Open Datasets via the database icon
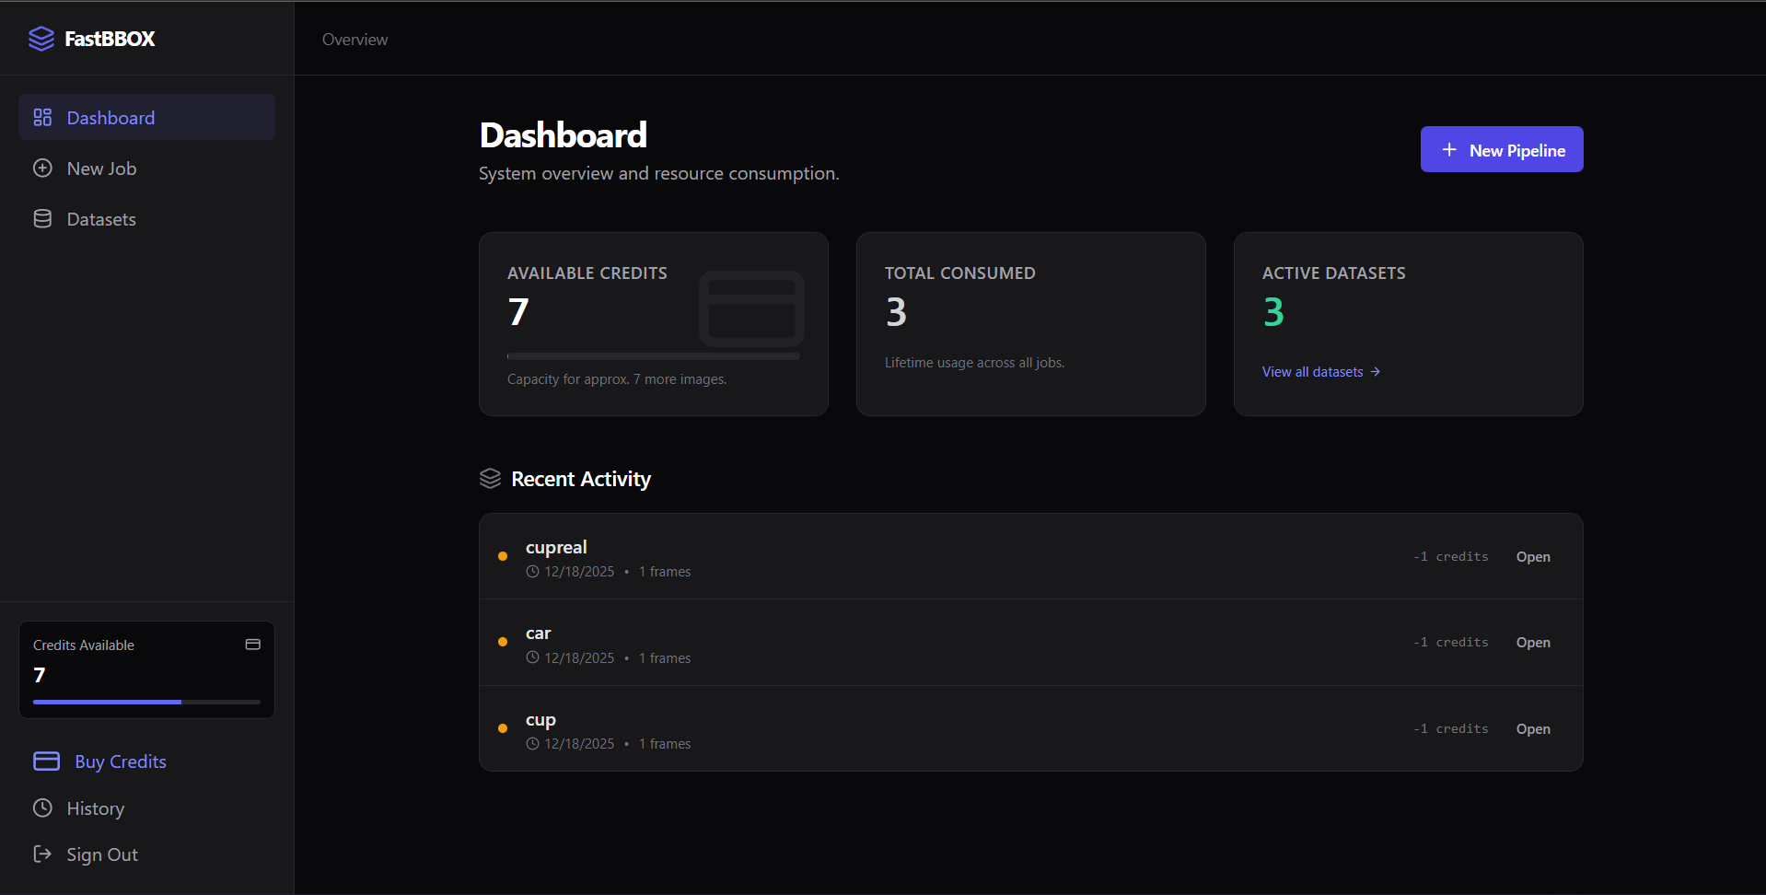Image resolution: width=1766 pixels, height=895 pixels. [41, 218]
